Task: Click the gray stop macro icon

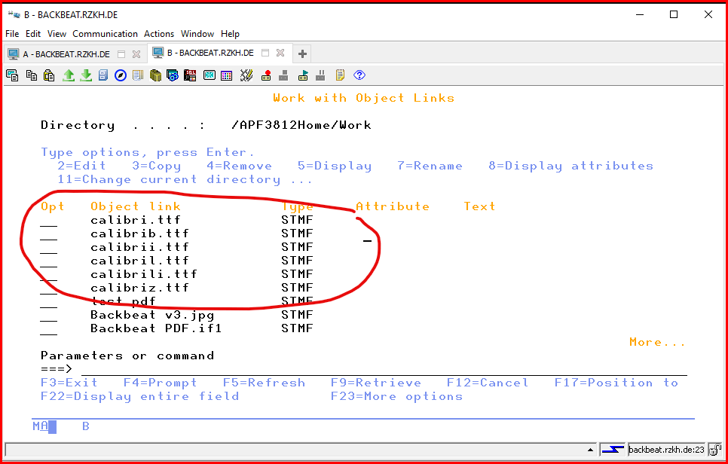Action: click(283, 75)
